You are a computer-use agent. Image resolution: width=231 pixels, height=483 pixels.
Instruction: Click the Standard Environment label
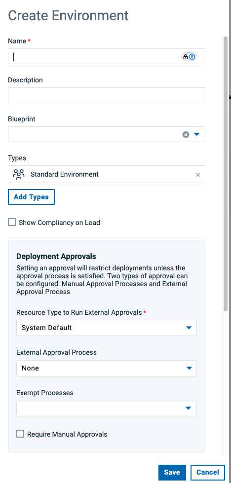[x=65, y=174]
